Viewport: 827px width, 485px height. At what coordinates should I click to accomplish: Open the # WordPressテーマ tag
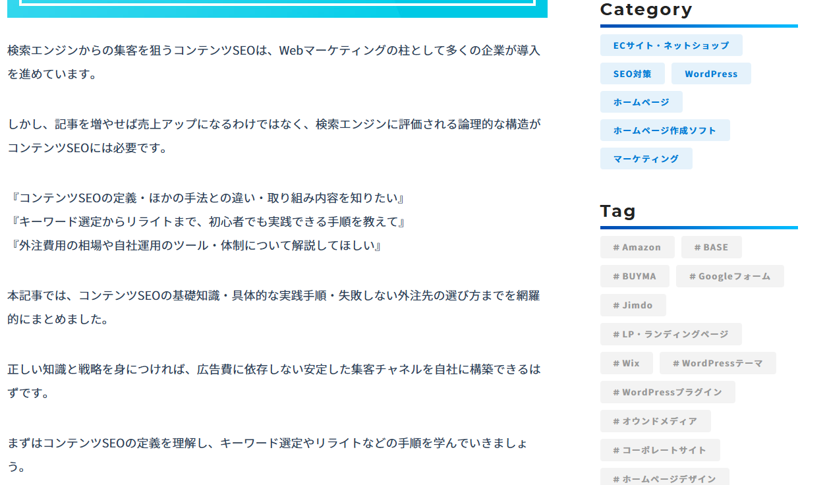coord(717,363)
